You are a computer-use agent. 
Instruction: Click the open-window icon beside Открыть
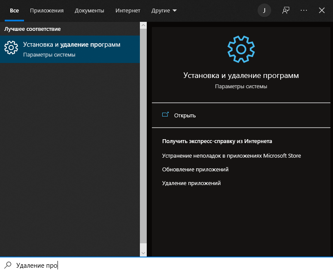point(165,114)
